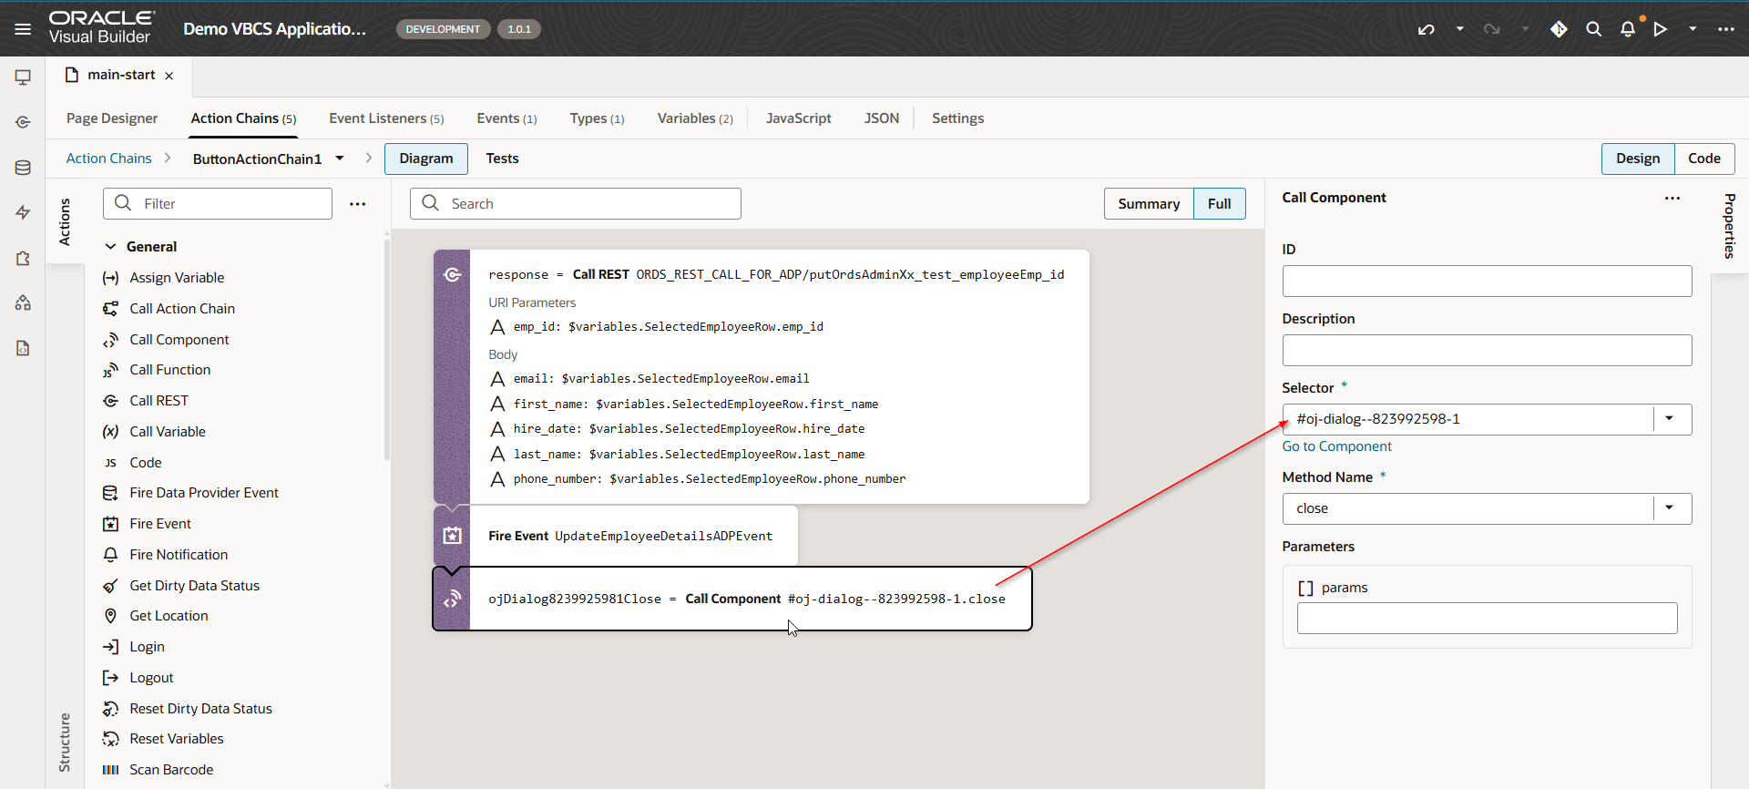Screen dimensions: 1749x789
Task: Close the main-start tab
Action: click(x=169, y=76)
